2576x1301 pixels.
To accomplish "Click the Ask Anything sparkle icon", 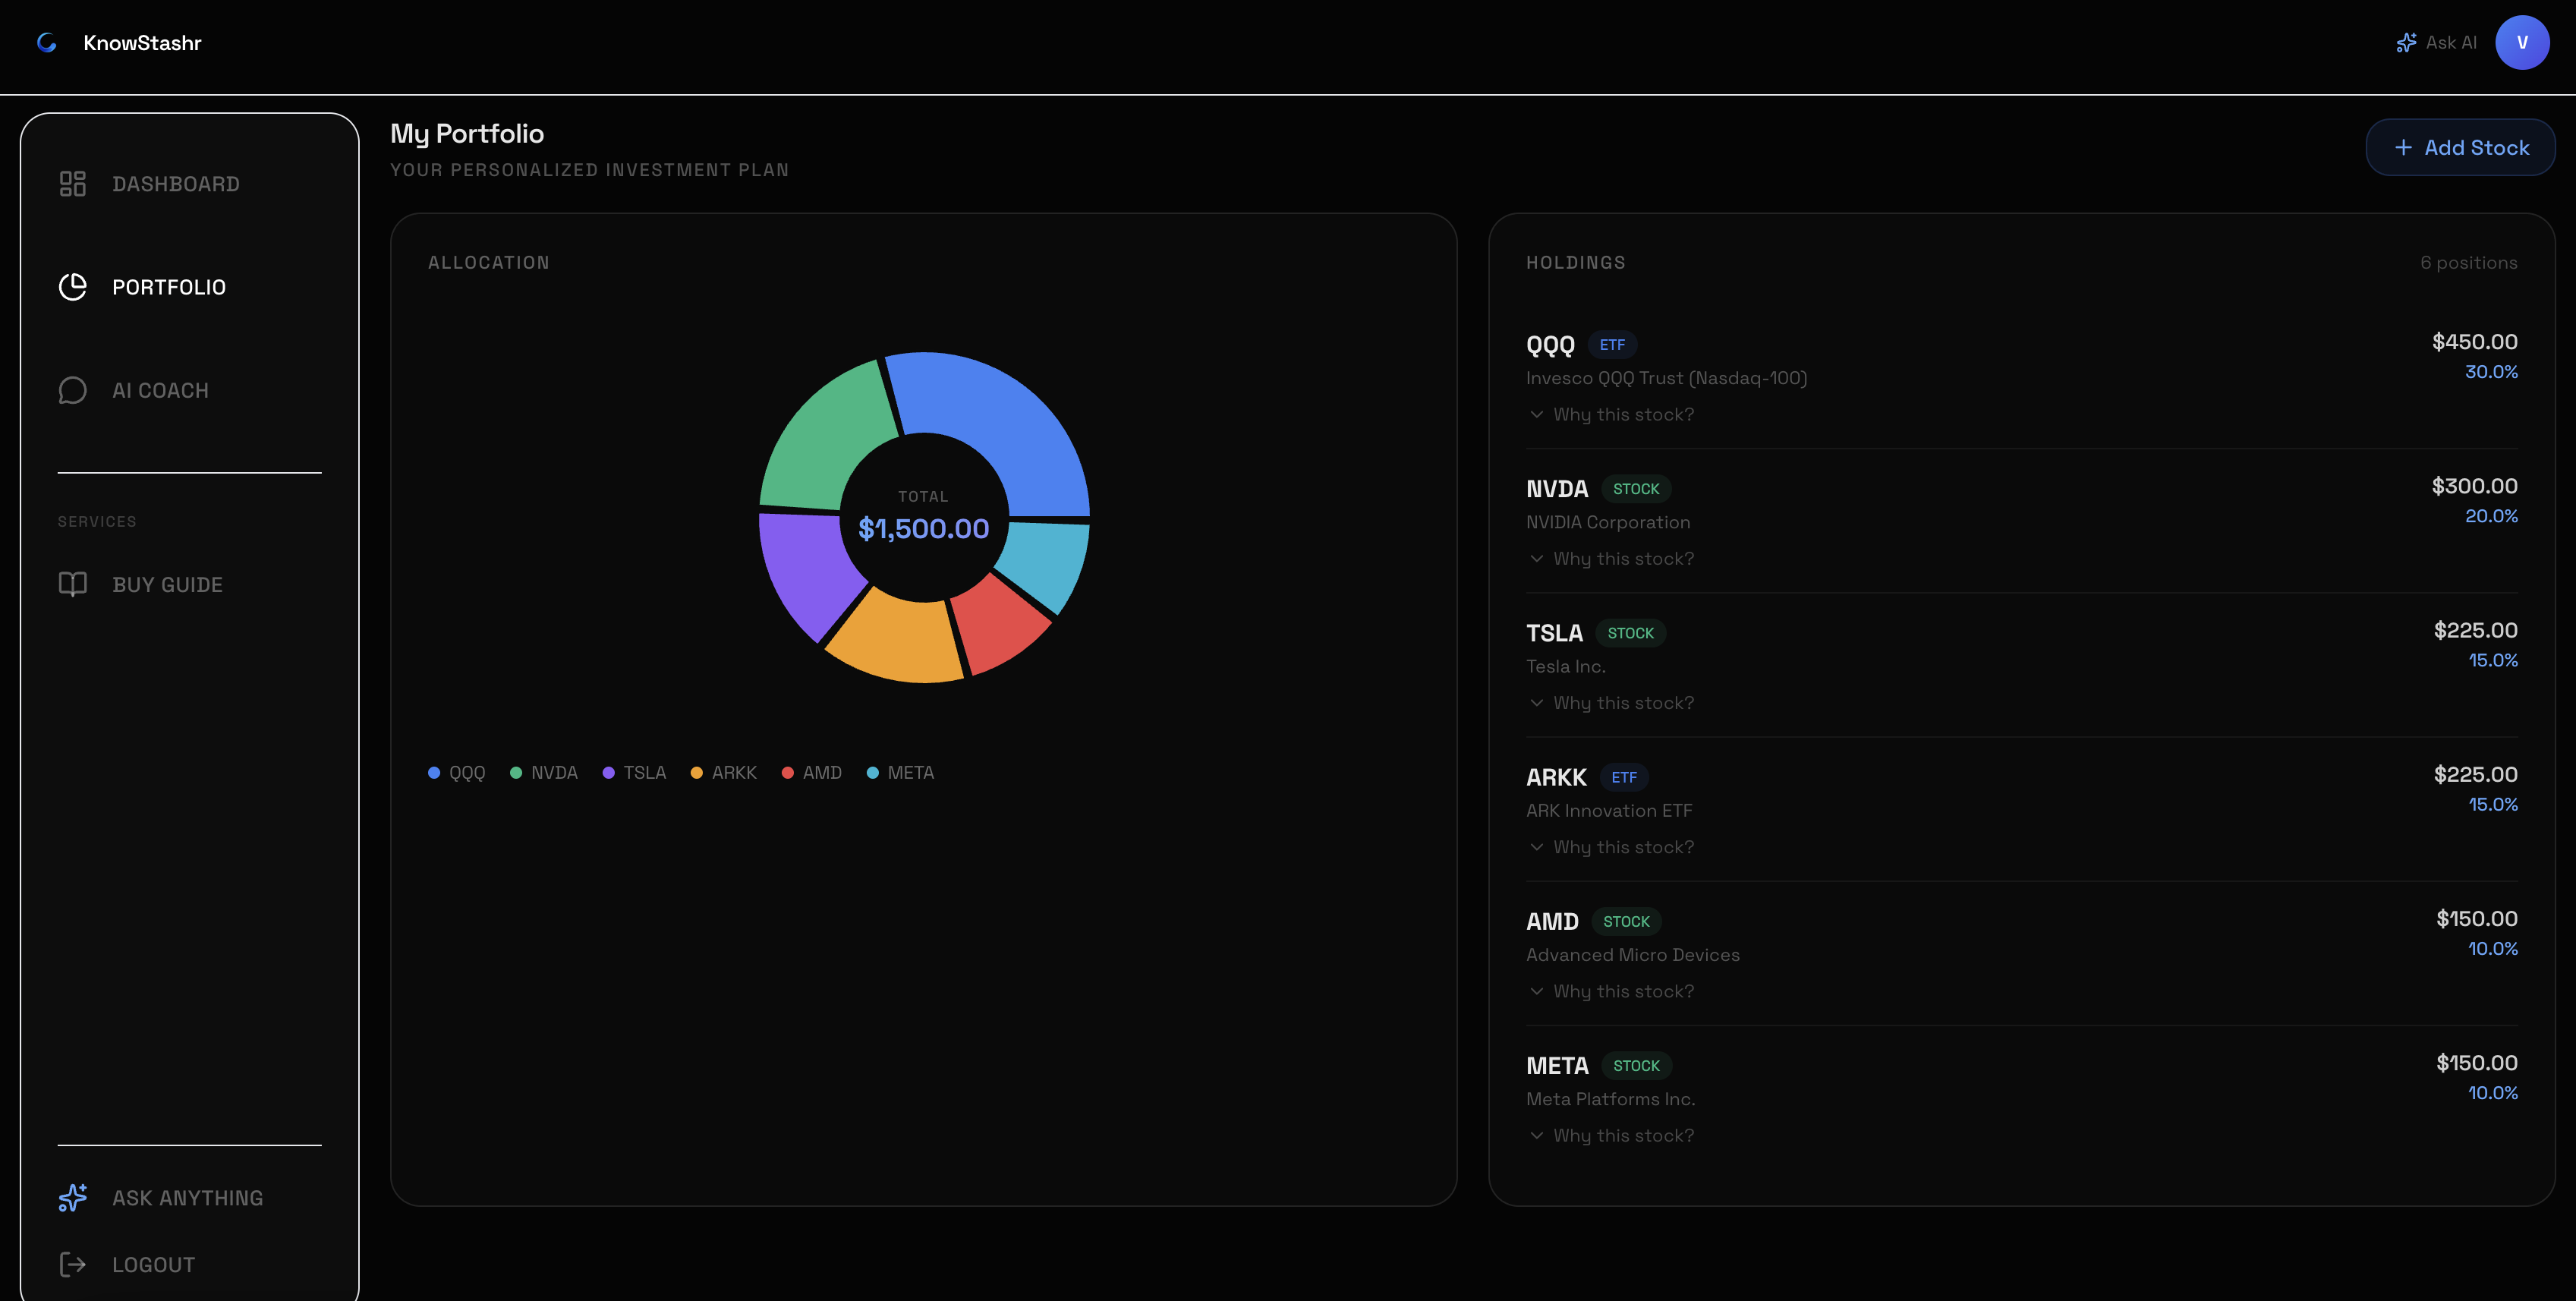I will click(72, 1197).
